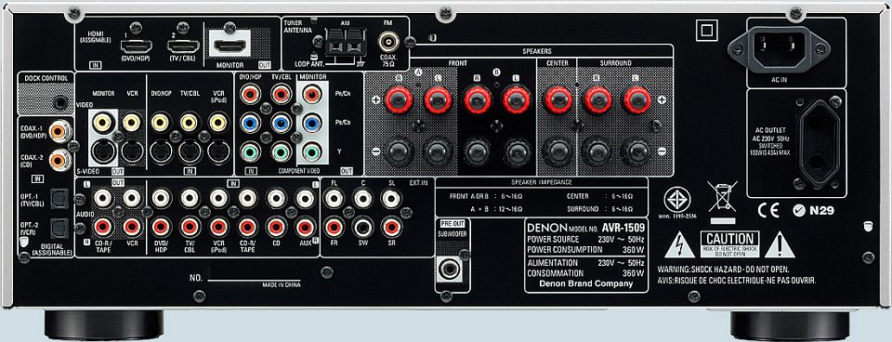Click the CENTER speaker red positive terminal
This screenshot has width=892, height=342.
(x=557, y=99)
